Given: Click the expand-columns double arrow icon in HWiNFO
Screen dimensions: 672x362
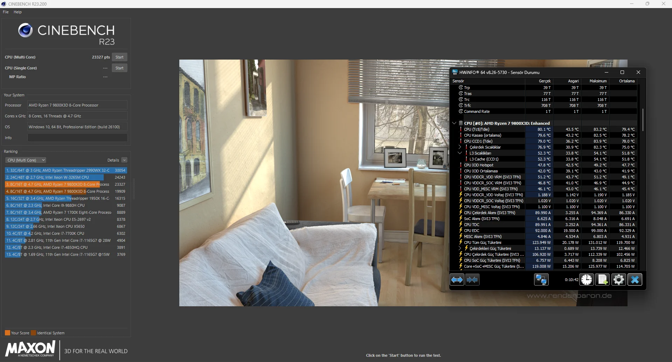Looking at the screenshot, I should click(x=457, y=280).
